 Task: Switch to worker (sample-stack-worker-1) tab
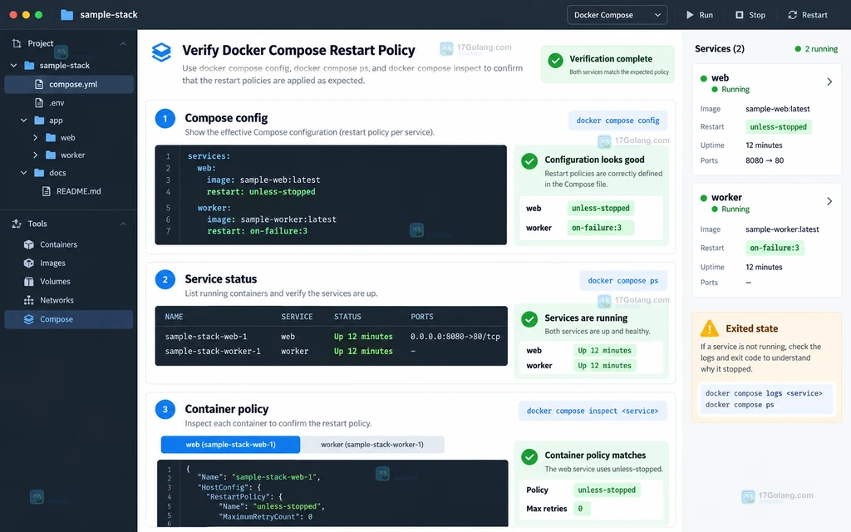(372, 444)
